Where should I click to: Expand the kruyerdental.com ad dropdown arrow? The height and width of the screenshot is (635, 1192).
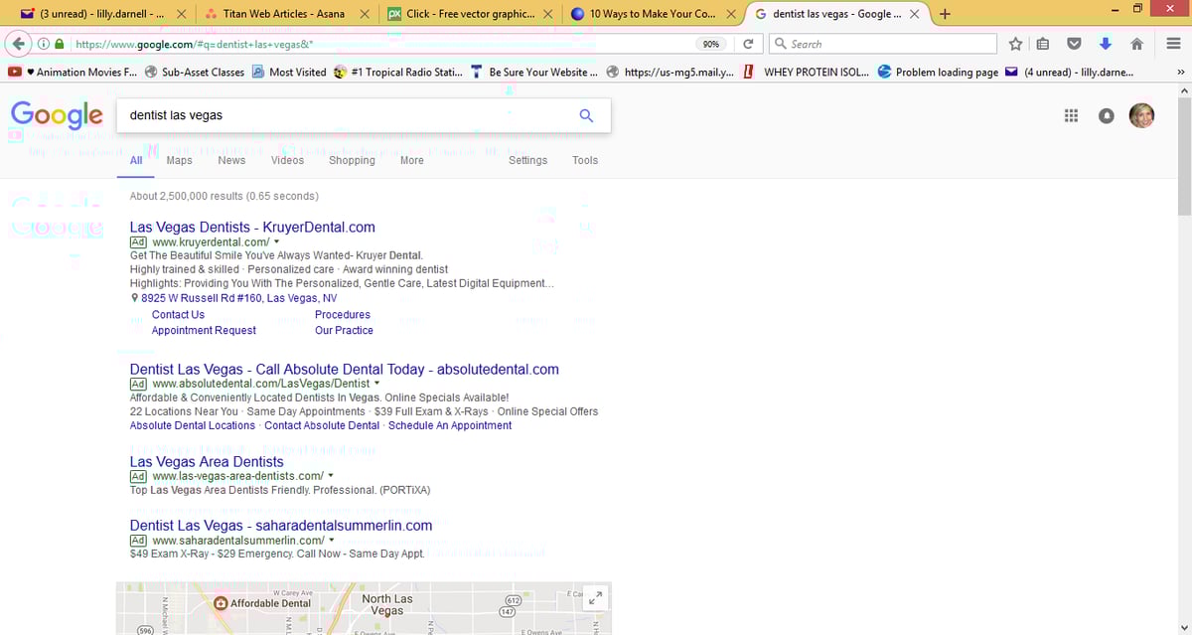pyautogui.click(x=277, y=242)
